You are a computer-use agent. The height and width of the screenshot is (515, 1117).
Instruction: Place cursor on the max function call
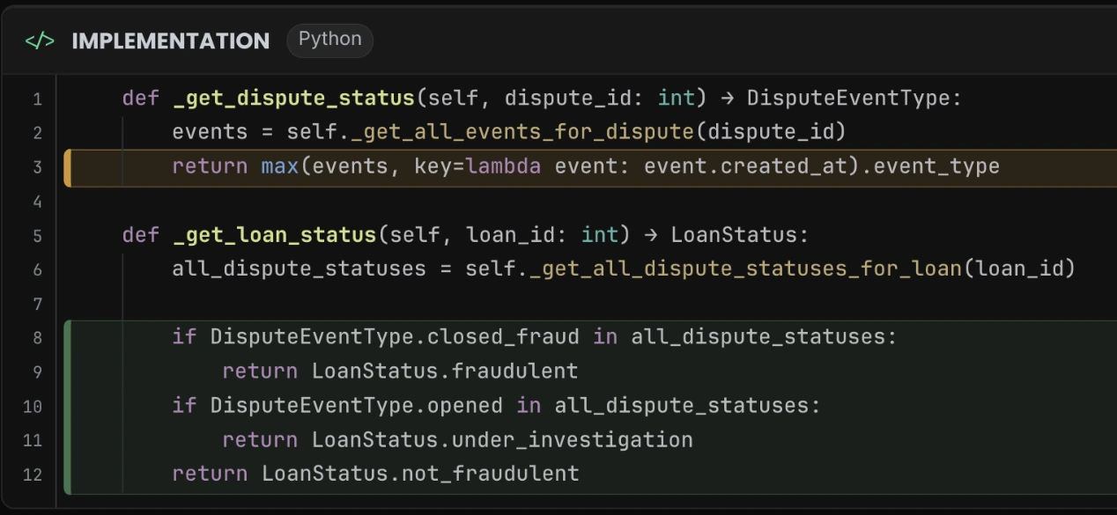(x=280, y=167)
